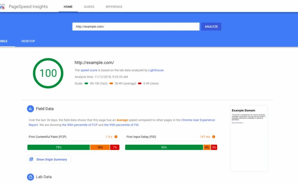The height and width of the screenshot is (185, 298).
Task: Click the Lab Data stopwatch icon
Action: 30,177
